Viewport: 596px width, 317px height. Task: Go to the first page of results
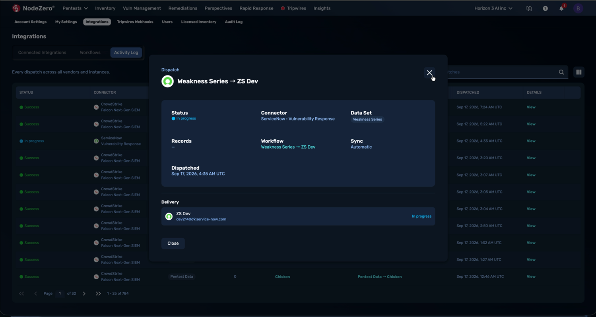tap(21, 294)
